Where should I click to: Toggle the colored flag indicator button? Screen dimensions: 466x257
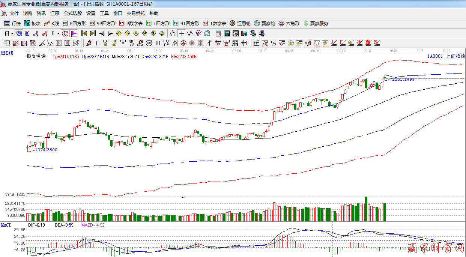[74, 33]
